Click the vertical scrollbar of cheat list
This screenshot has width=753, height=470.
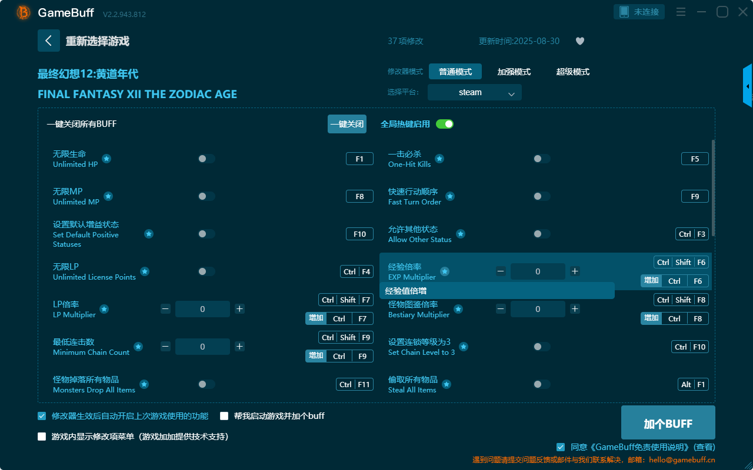pyautogui.click(x=714, y=188)
